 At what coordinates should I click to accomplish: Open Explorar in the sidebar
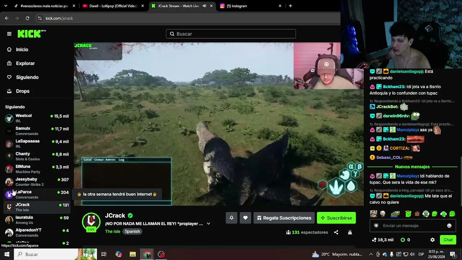[x=25, y=63]
